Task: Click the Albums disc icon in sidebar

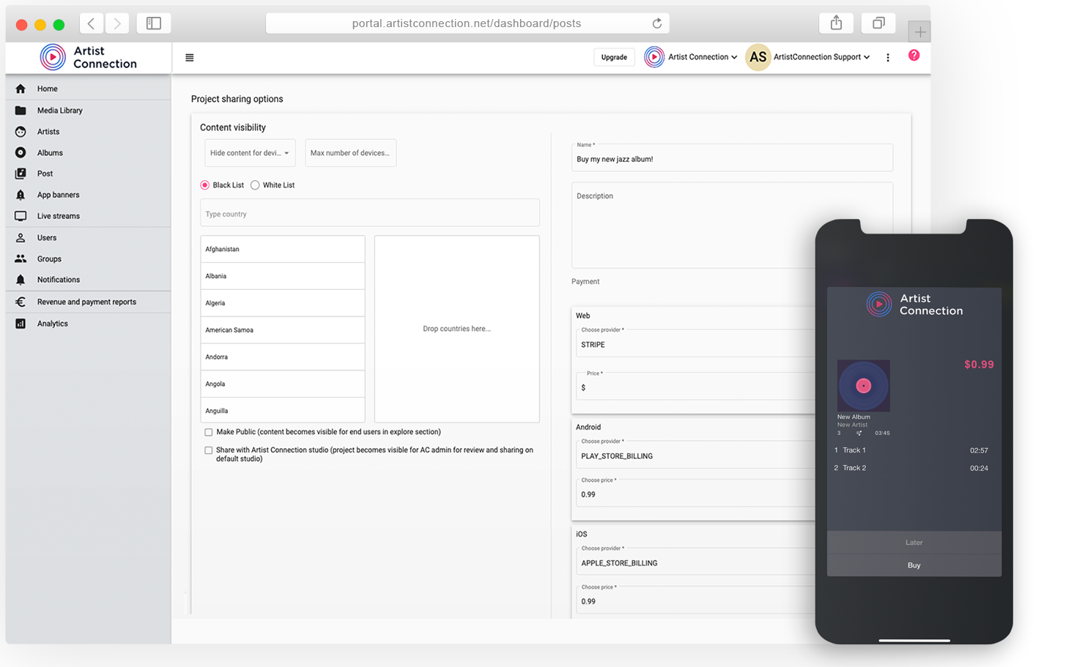Action: pyautogui.click(x=21, y=153)
